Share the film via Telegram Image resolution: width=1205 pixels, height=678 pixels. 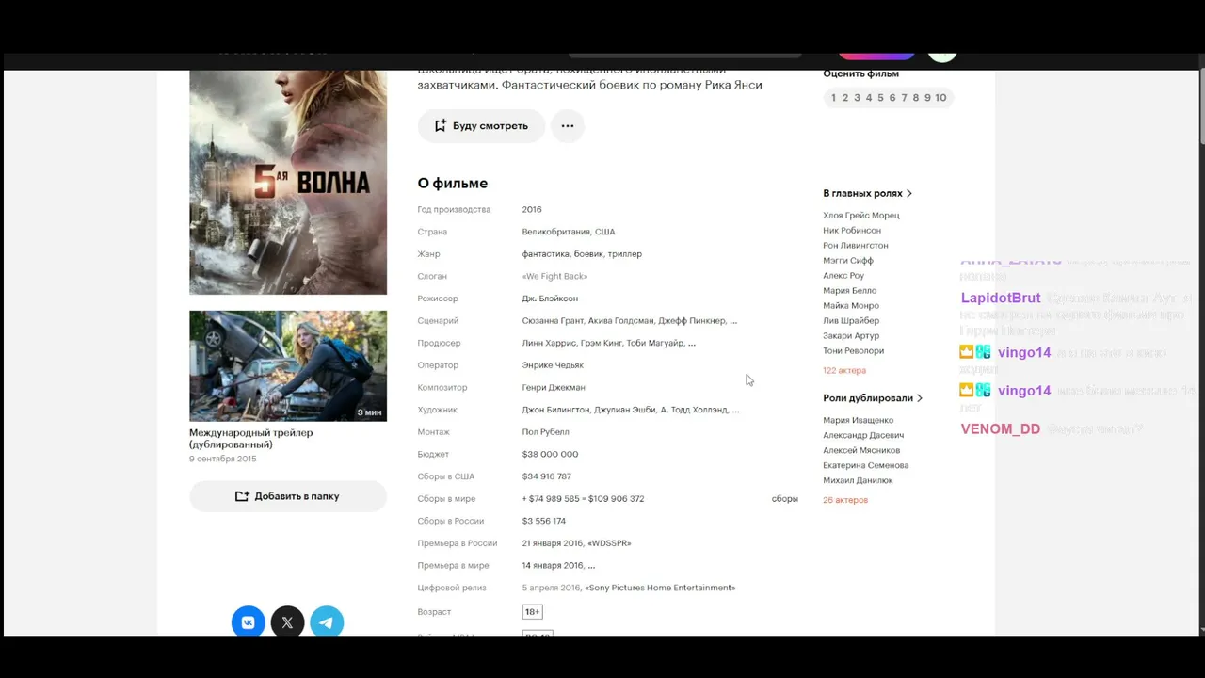pyautogui.click(x=327, y=622)
